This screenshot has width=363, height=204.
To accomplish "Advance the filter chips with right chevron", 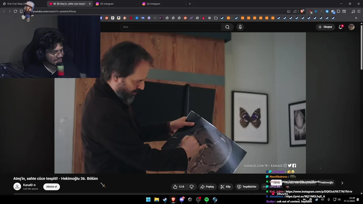I will [342, 183].
